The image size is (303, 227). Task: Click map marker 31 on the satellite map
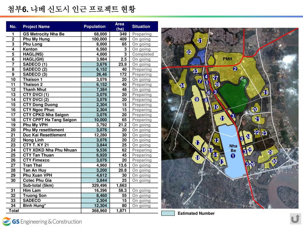[200, 40]
